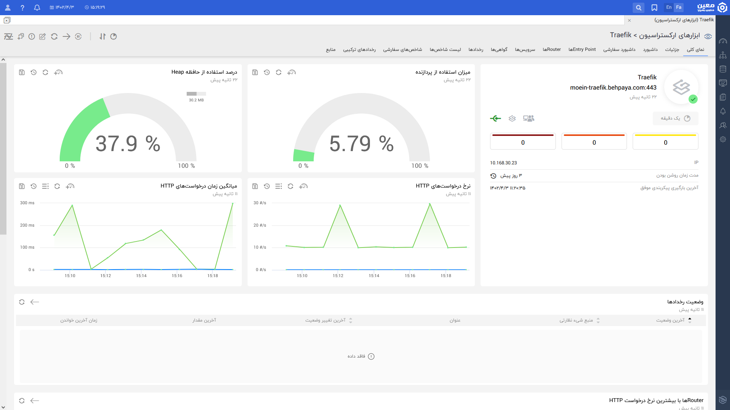
Task: Click the users devices icon in Traefik card
Action: (528, 118)
